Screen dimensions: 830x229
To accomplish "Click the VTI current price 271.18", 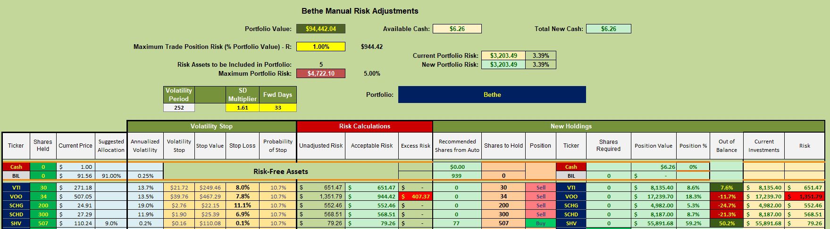I will click(x=75, y=188).
